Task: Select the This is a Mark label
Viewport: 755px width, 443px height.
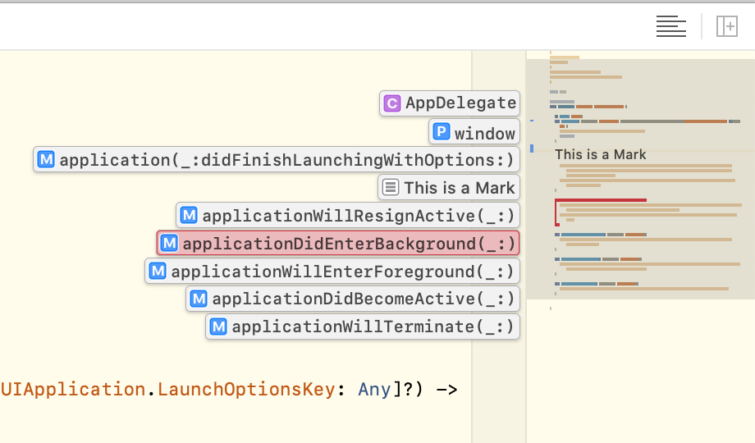Action: point(449,188)
